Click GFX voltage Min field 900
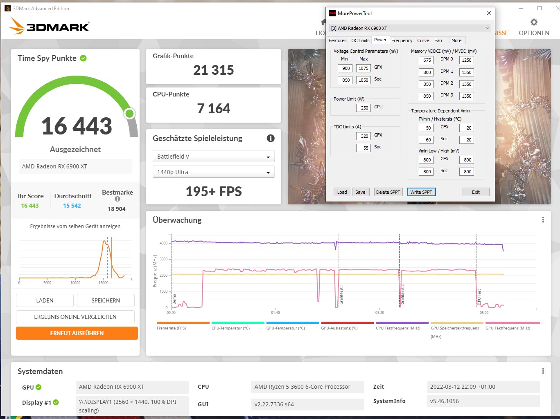The image size is (560, 419). [x=345, y=68]
